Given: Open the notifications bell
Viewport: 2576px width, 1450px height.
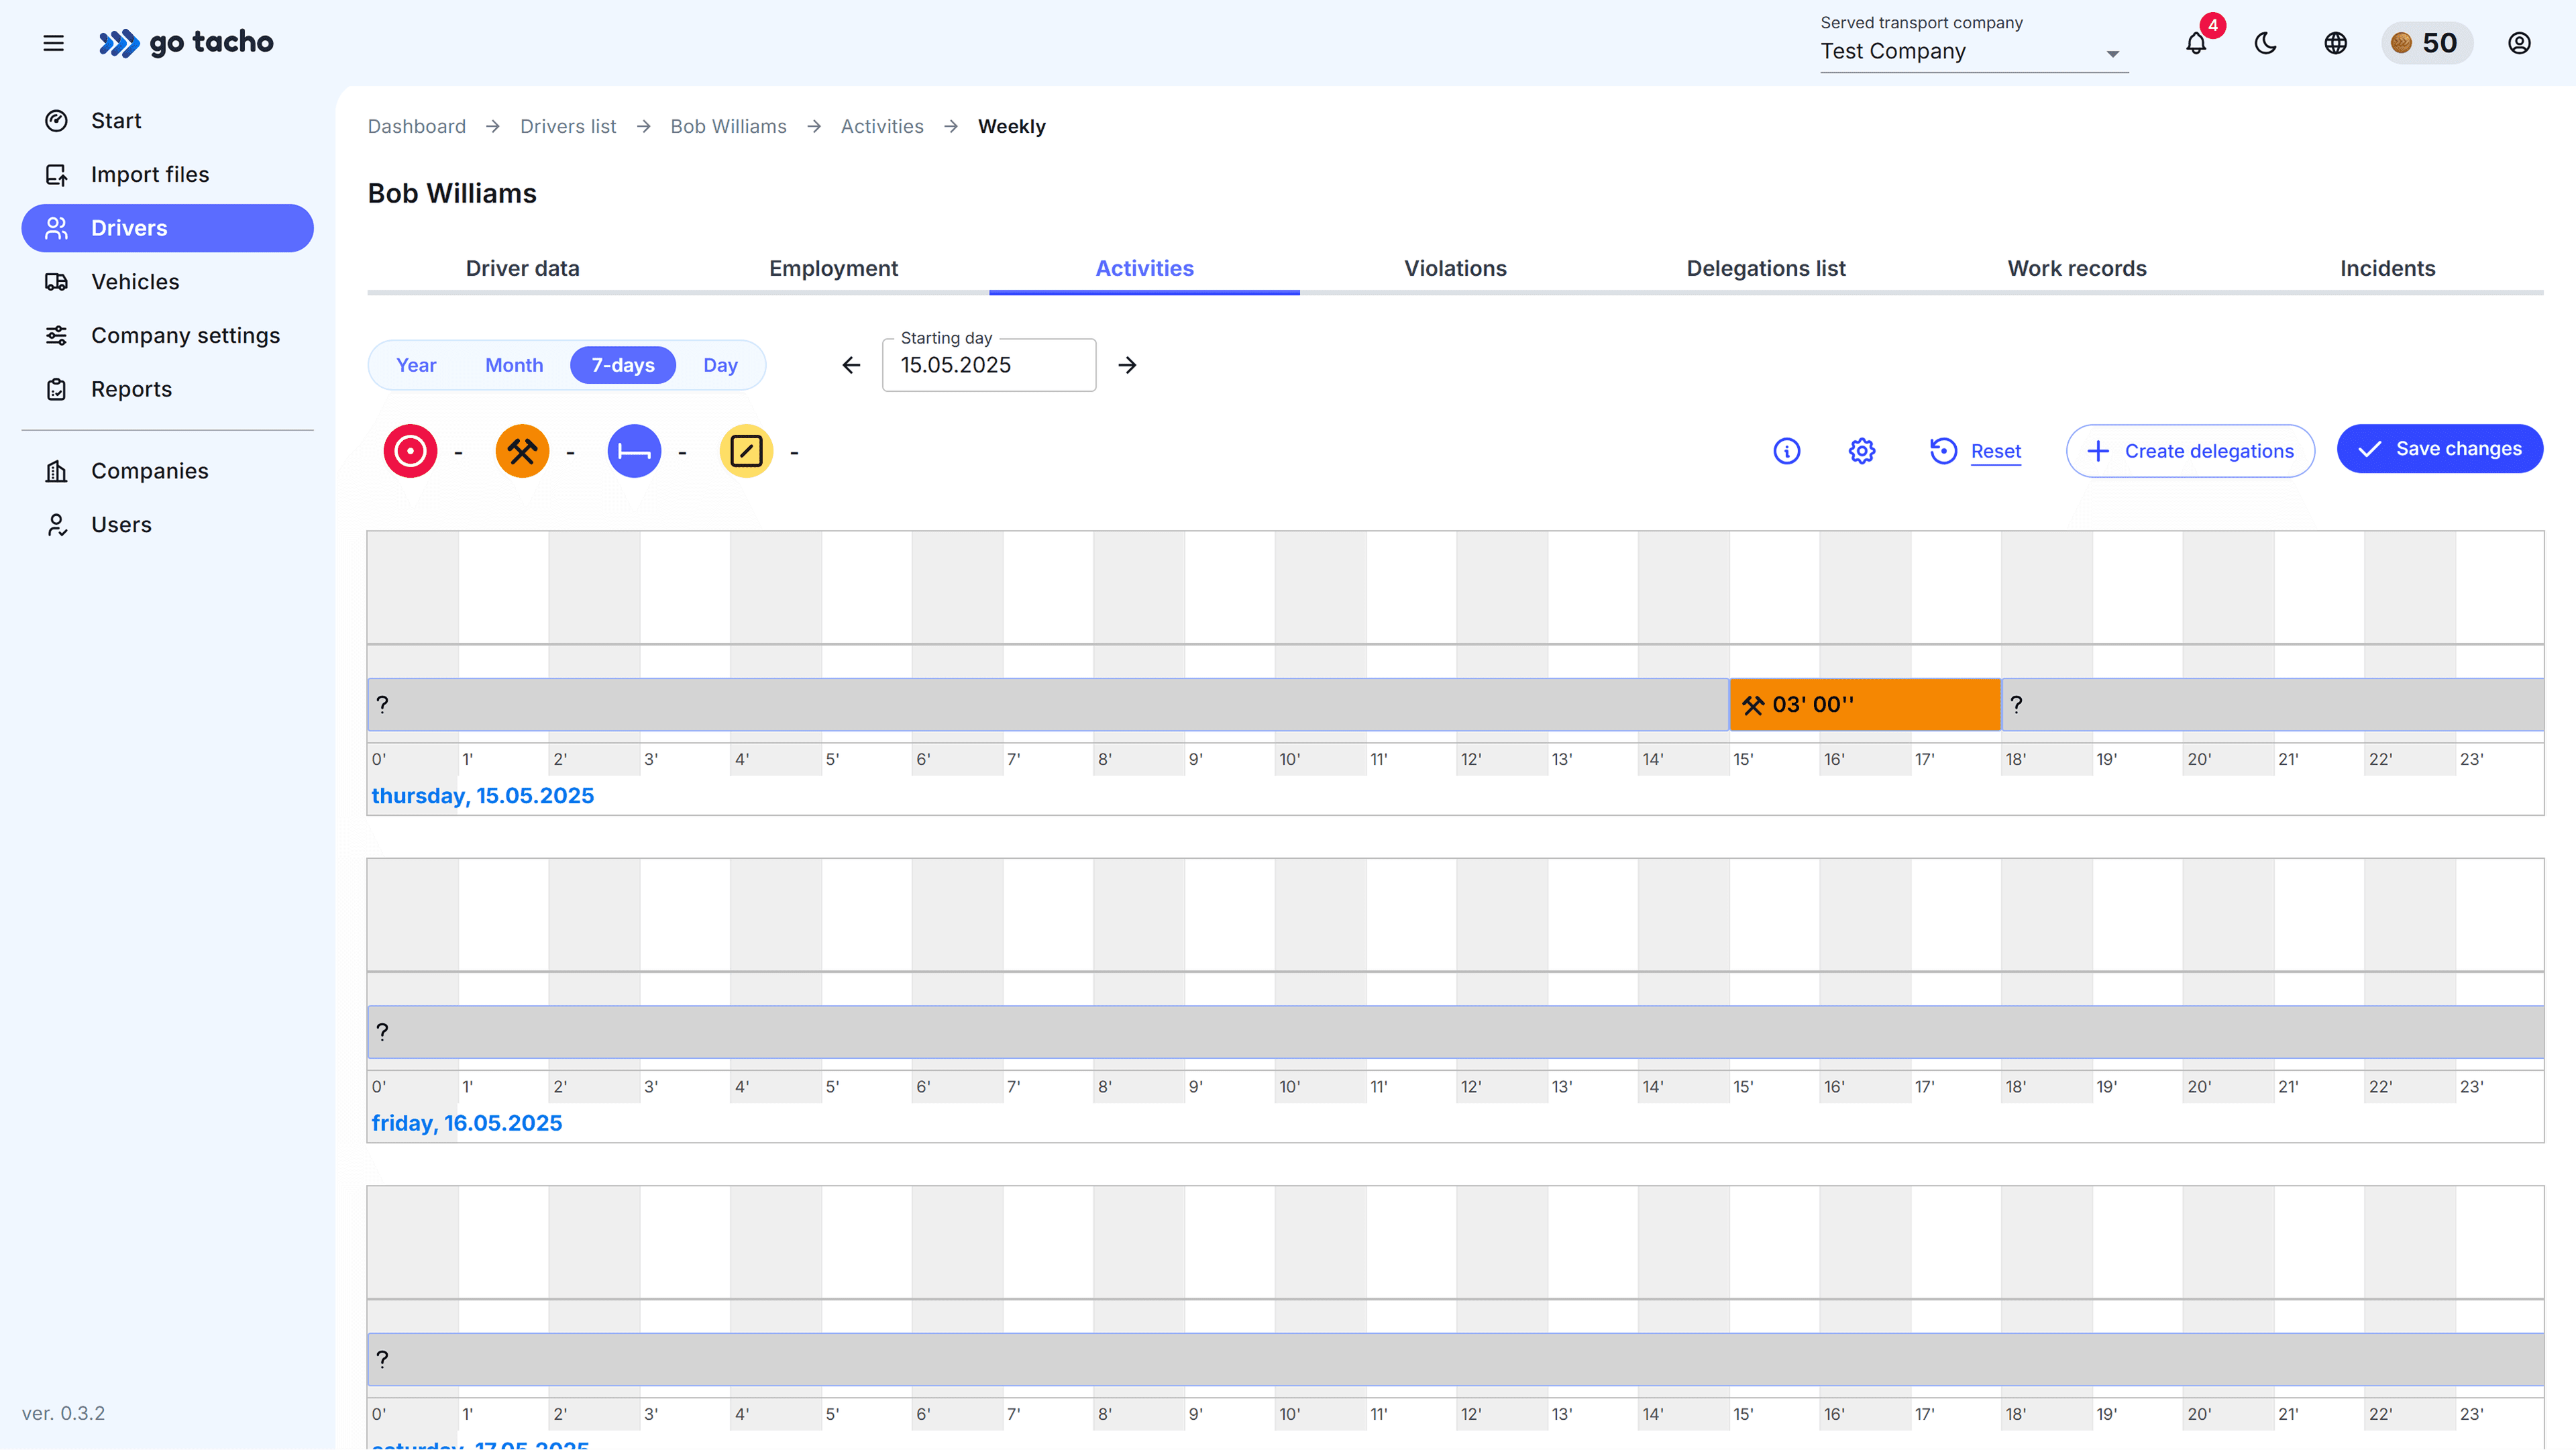Looking at the screenshot, I should [2196, 43].
